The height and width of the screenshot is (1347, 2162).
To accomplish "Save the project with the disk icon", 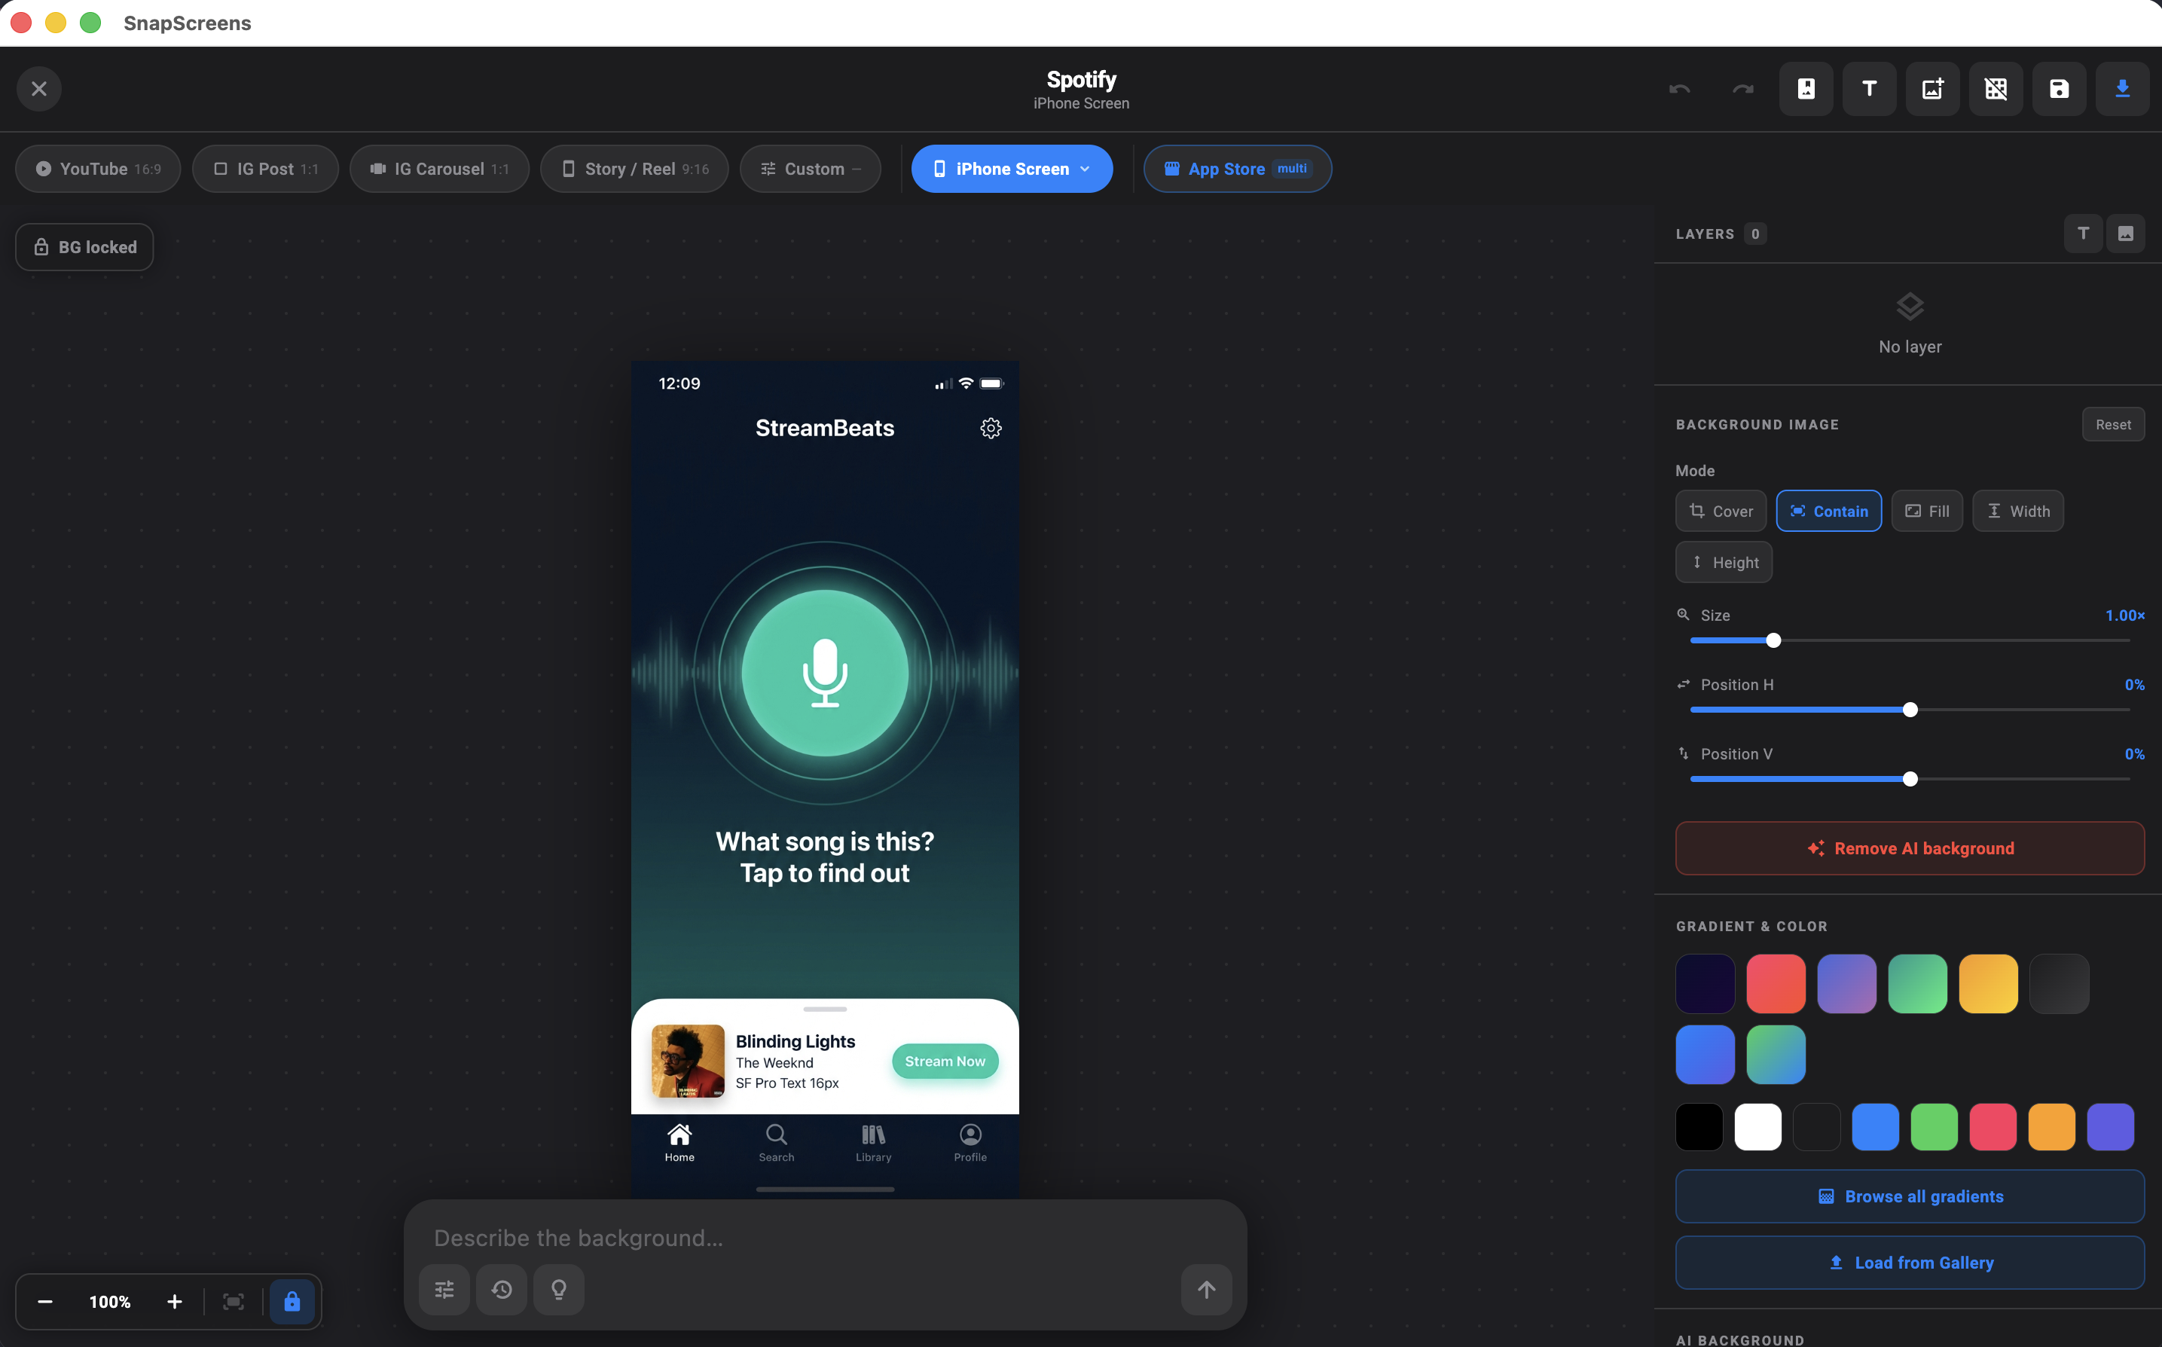I will [x=2059, y=89].
